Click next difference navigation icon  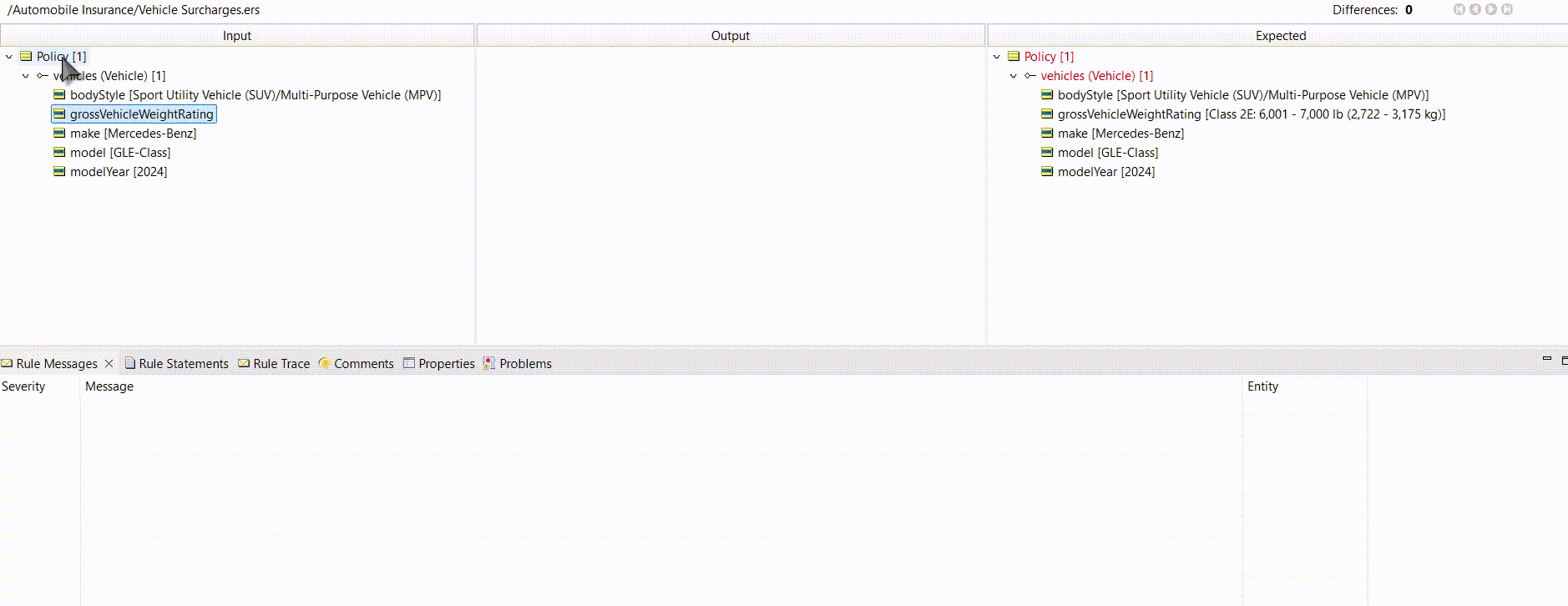(x=1491, y=9)
